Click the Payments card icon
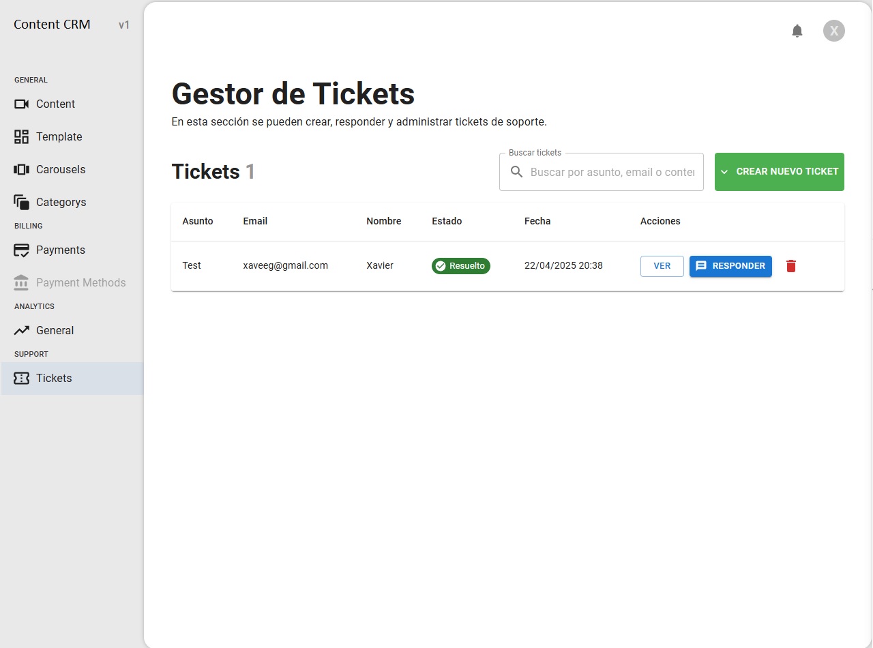 22,250
